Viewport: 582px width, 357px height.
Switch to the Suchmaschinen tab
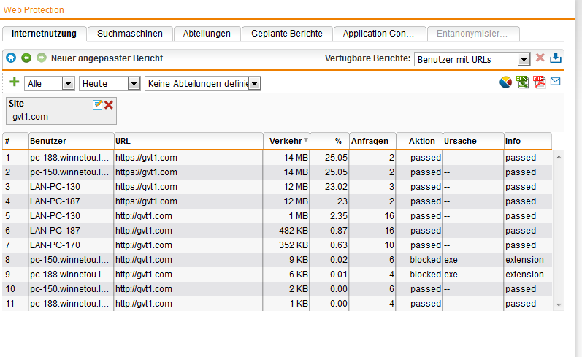point(130,34)
